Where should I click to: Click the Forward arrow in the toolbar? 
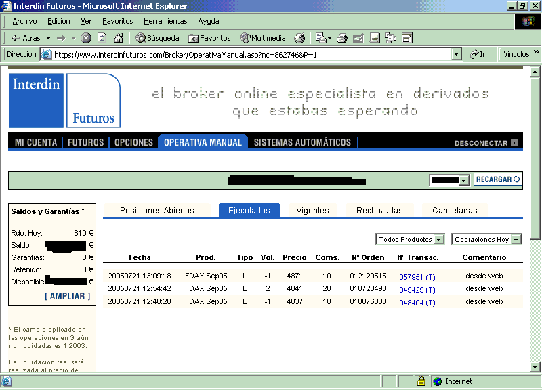pos(61,38)
